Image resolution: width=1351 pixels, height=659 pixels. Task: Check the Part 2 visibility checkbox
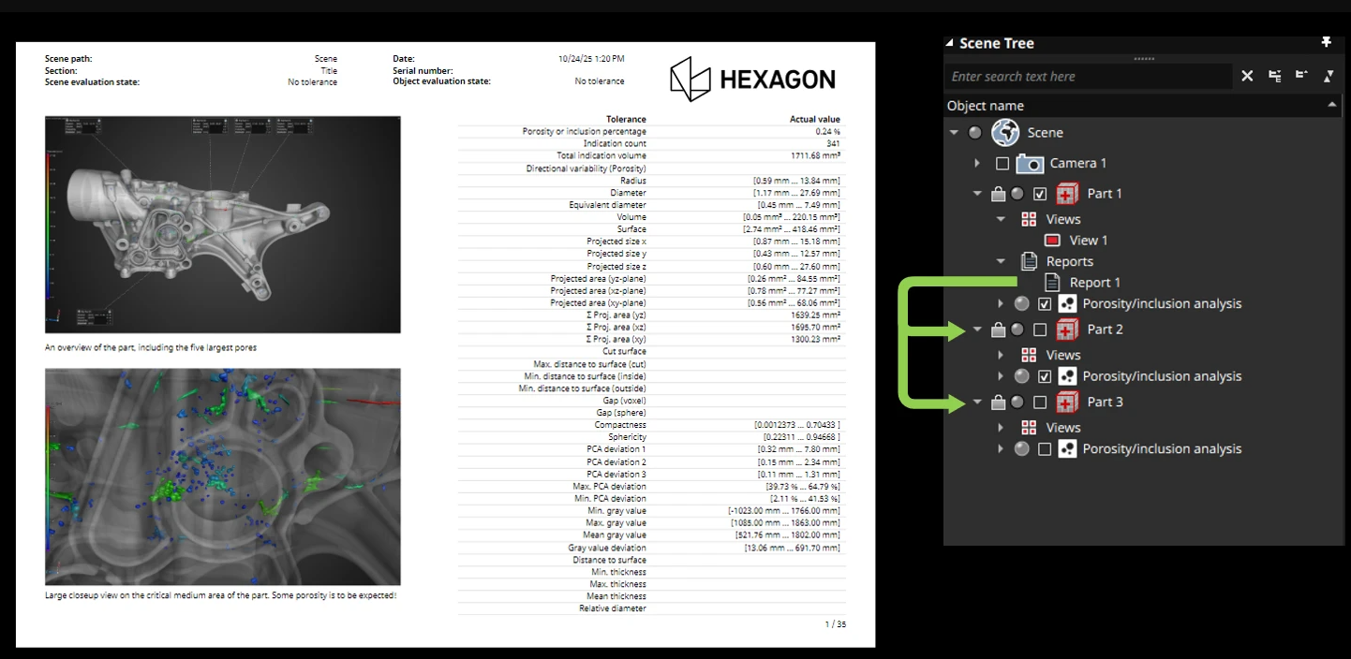click(1040, 329)
